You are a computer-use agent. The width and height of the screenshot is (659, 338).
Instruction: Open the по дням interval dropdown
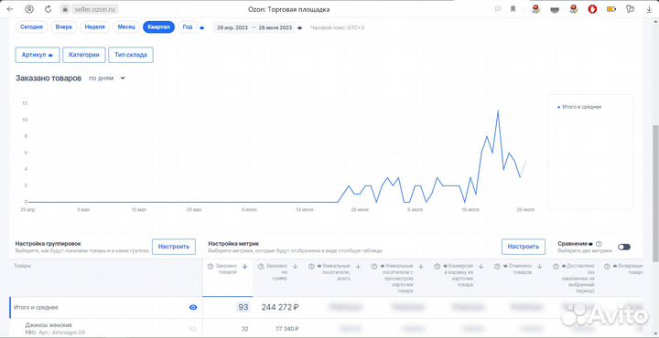(x=107, y=78)
